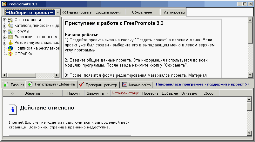Expand the Рекомендуем владельцам node
Screen dimensions: 255x142
4,43
